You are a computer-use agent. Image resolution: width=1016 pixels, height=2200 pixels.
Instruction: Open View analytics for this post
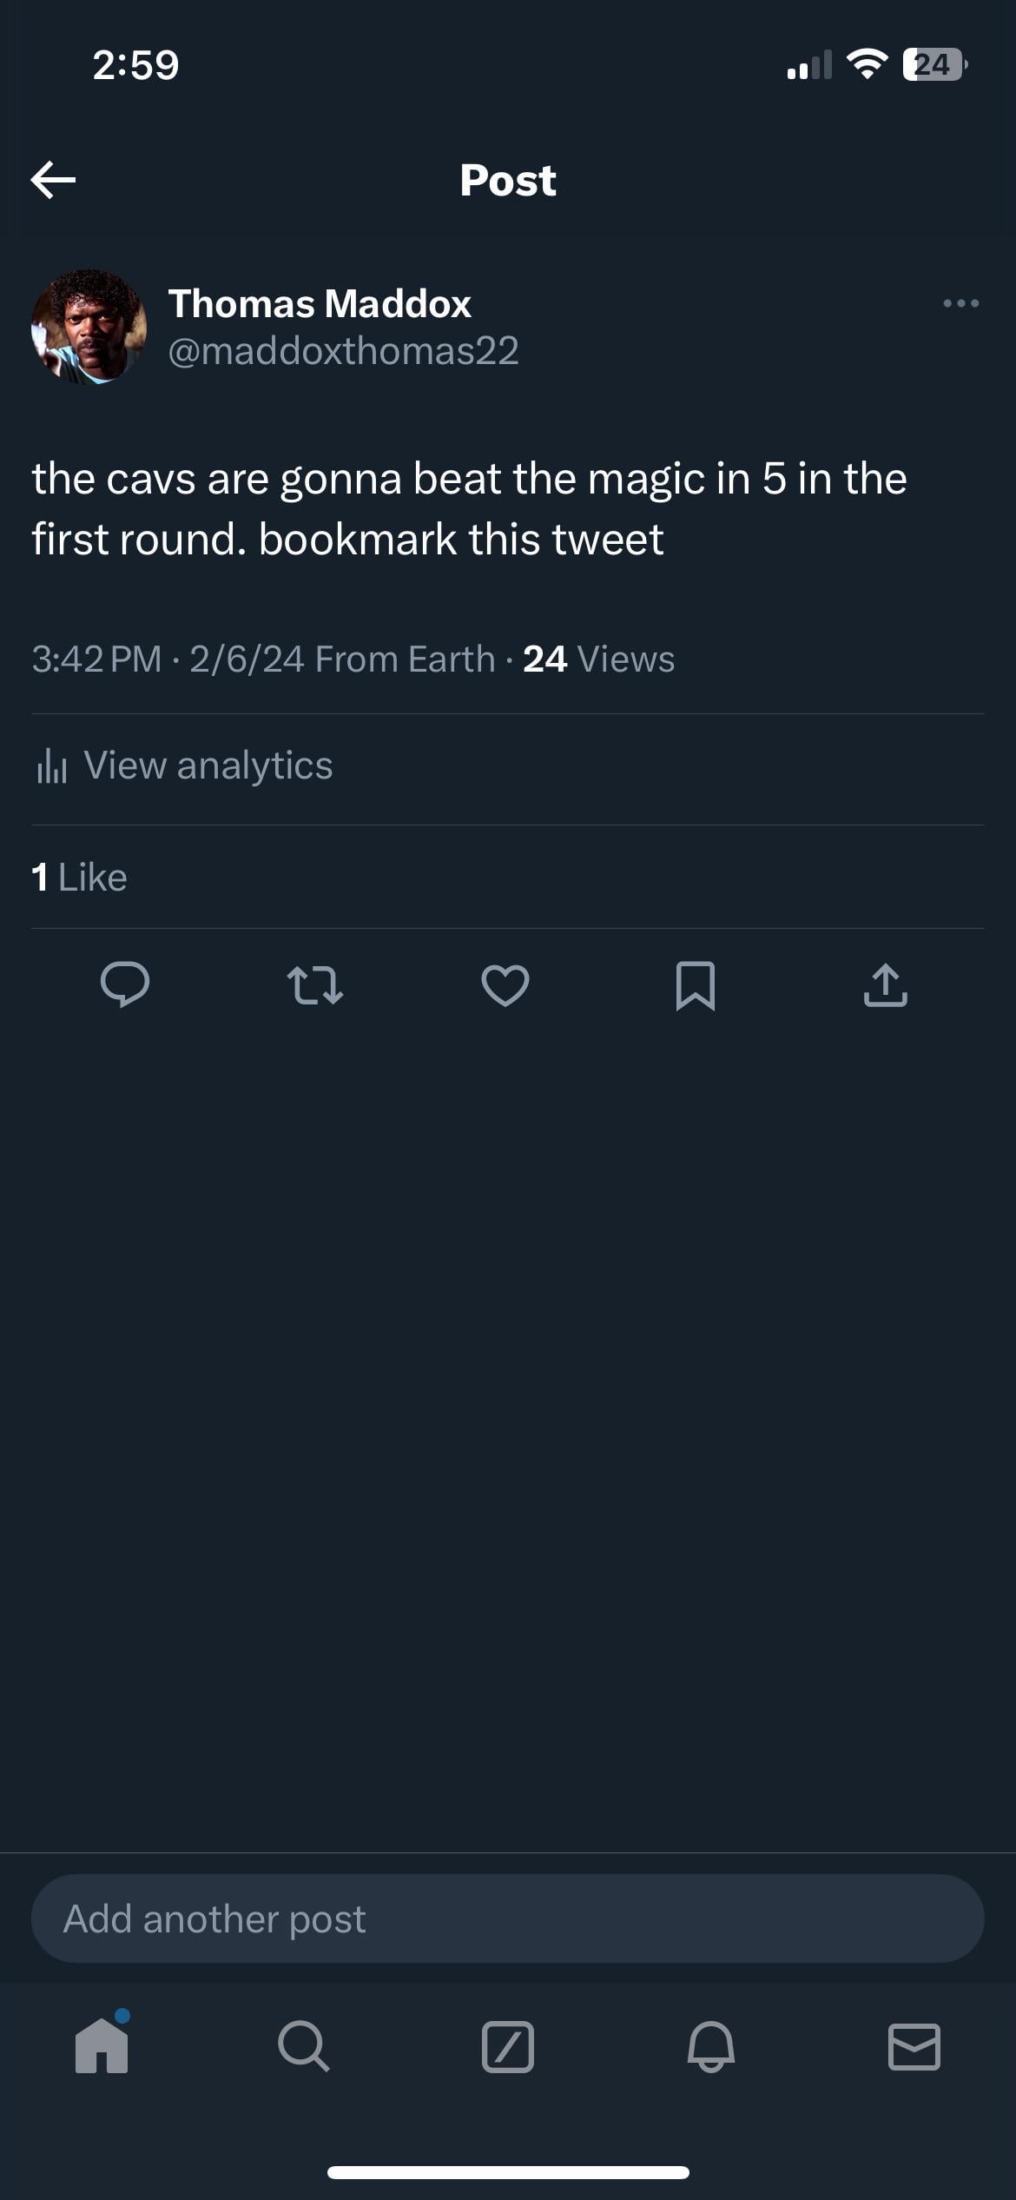[x=208, y=766]
